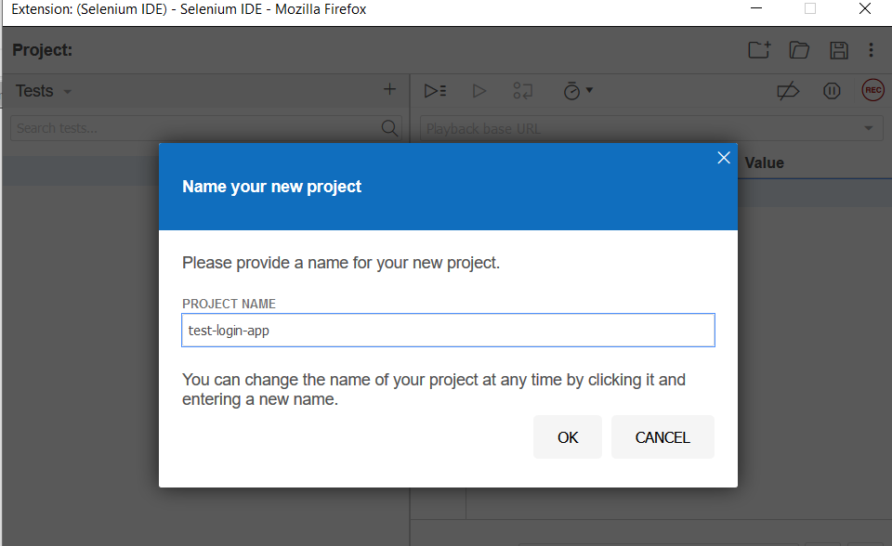Click the add new test plus icon
The image size is (892, 546).
point(390,89)
